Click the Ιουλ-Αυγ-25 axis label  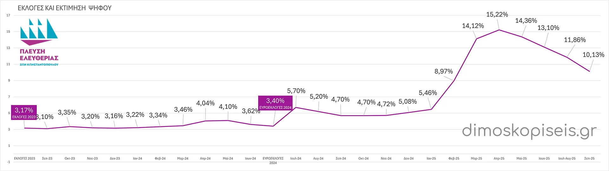tap(566, 158)
